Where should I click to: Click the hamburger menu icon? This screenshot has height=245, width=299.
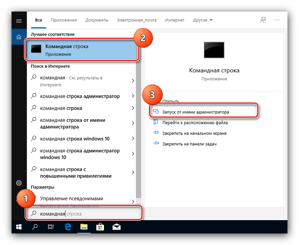point(19,21)
